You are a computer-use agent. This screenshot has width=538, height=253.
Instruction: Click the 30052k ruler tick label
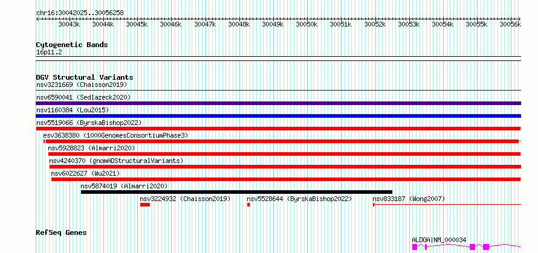[375, 24]
